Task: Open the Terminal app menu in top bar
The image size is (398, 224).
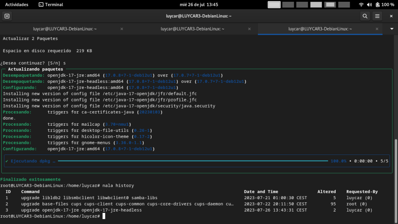Action: coord(51,4)
